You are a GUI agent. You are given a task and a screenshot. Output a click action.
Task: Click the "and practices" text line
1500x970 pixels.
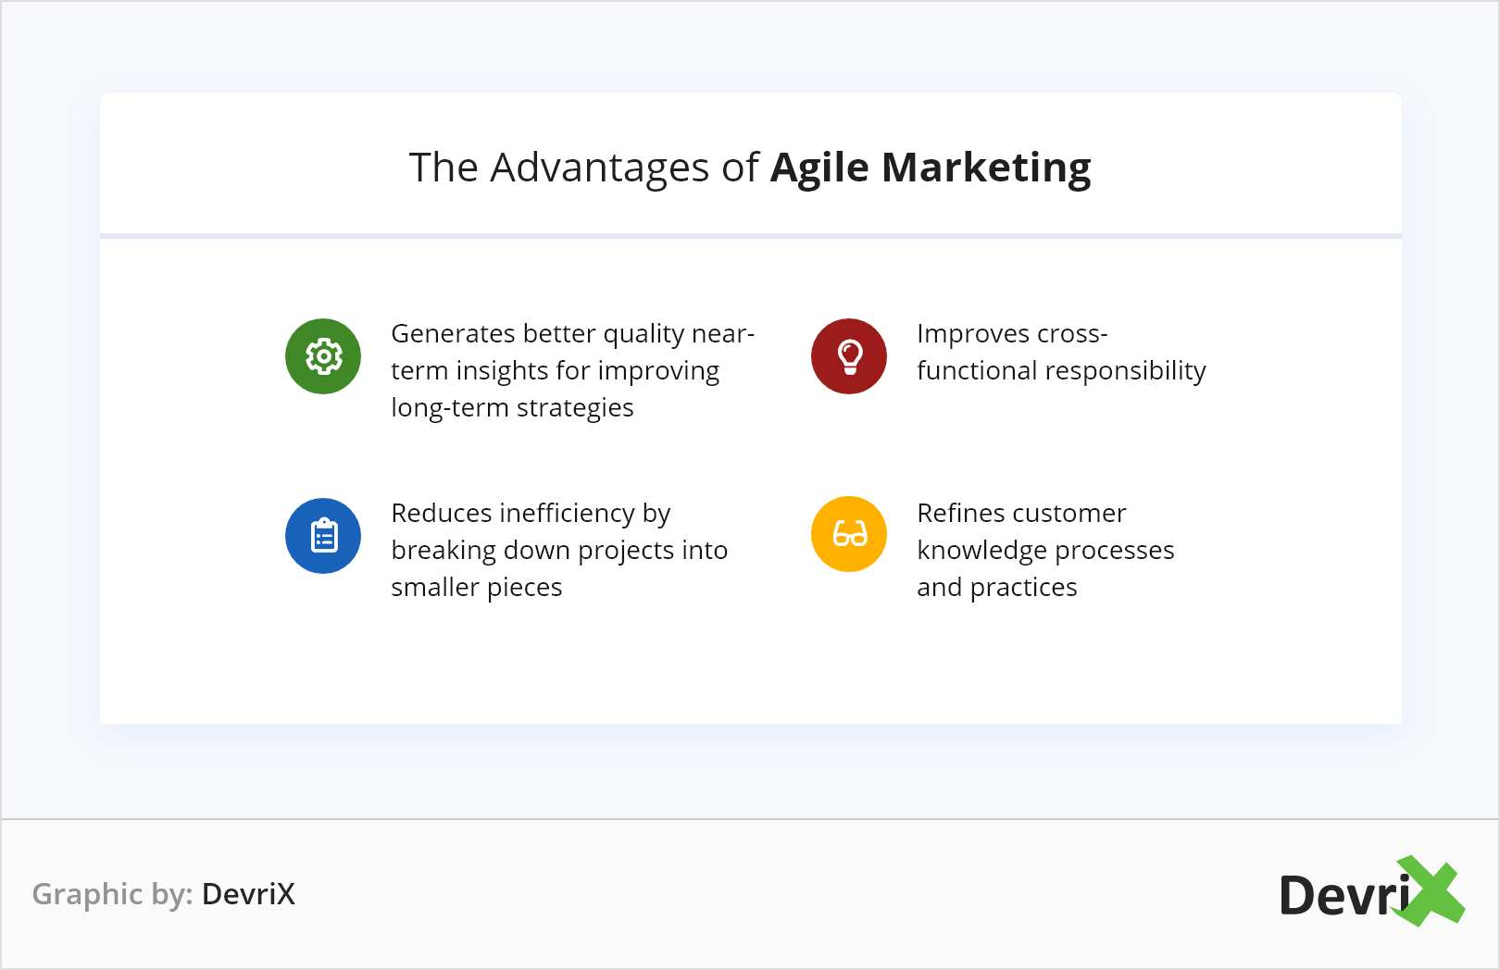997,587
